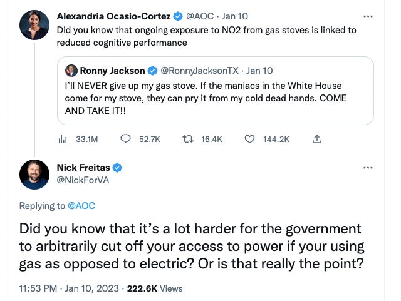Click the @AOC mention in Replying to
The width and height of the screenshot is (401, 301).
tap(81, 205)
